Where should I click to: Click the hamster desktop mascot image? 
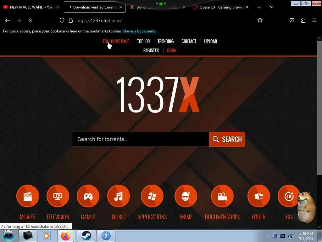(306, 207)
